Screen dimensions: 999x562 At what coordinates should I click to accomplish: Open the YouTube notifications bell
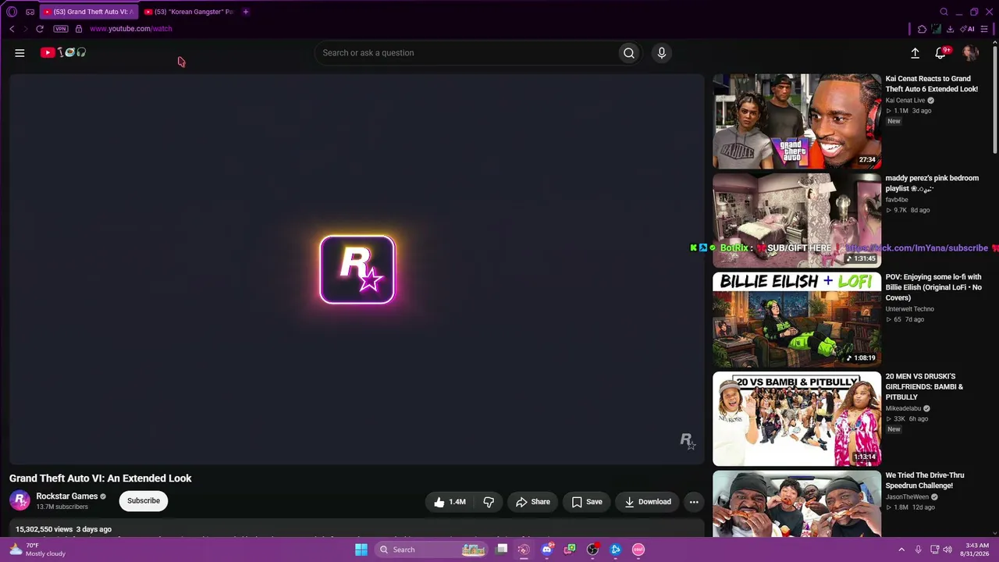coord(941,53)
